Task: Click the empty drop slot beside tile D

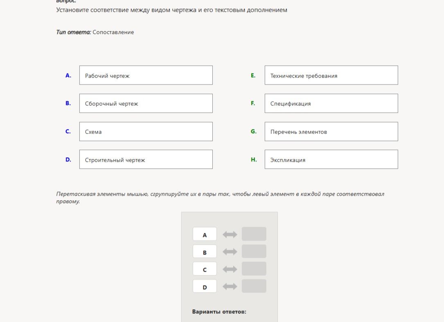Action: pos(254,286)
